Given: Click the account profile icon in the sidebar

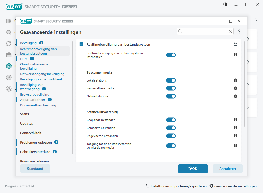Looking at the screenshot, I should pos(9,88).
